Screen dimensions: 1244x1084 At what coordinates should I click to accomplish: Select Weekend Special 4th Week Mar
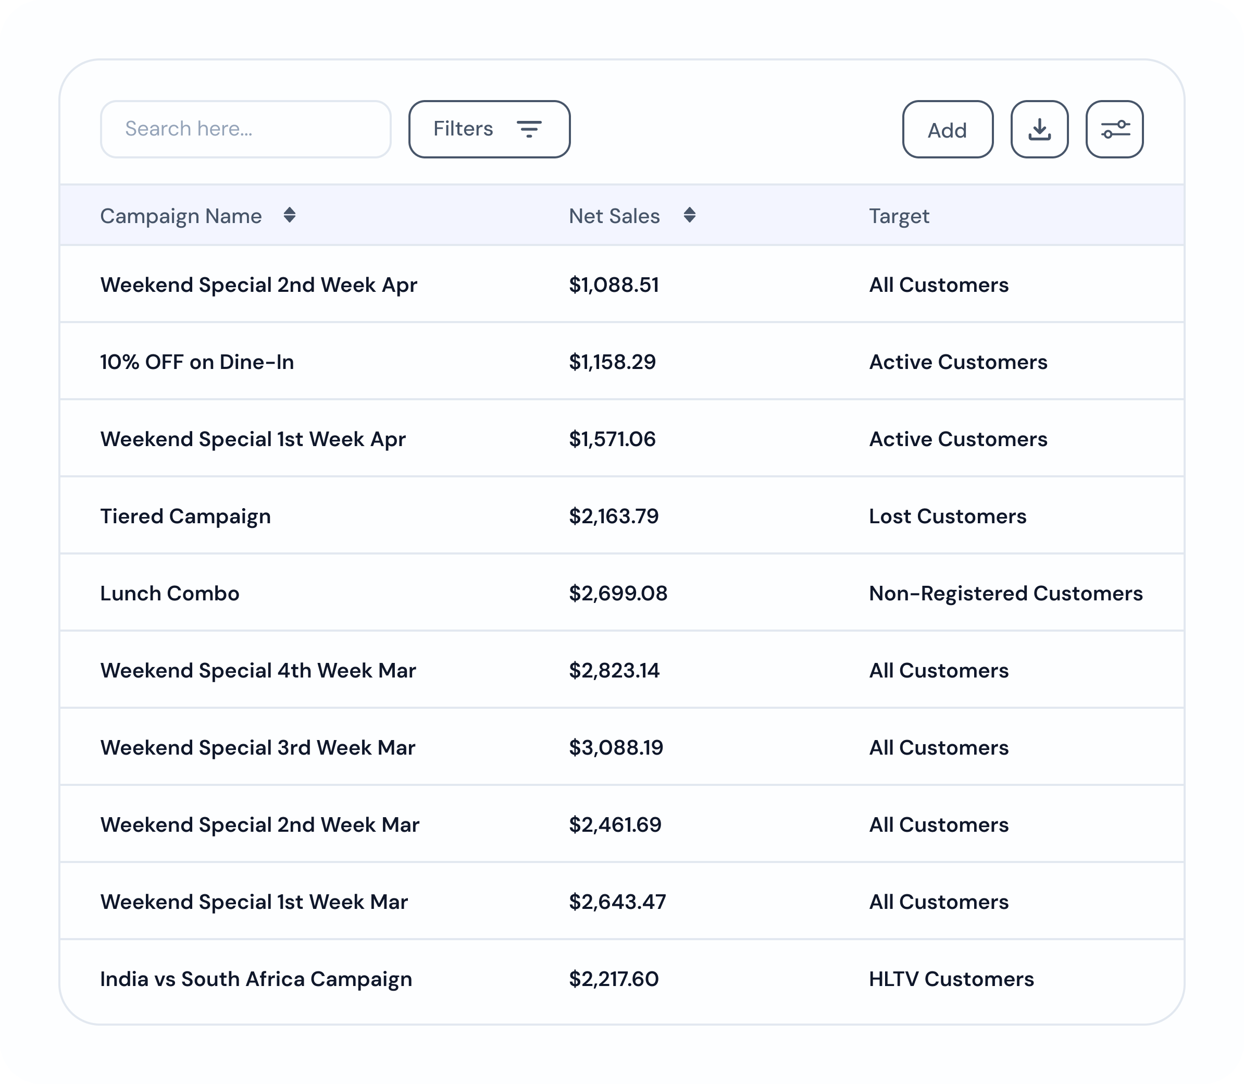(x=258, y=671)
